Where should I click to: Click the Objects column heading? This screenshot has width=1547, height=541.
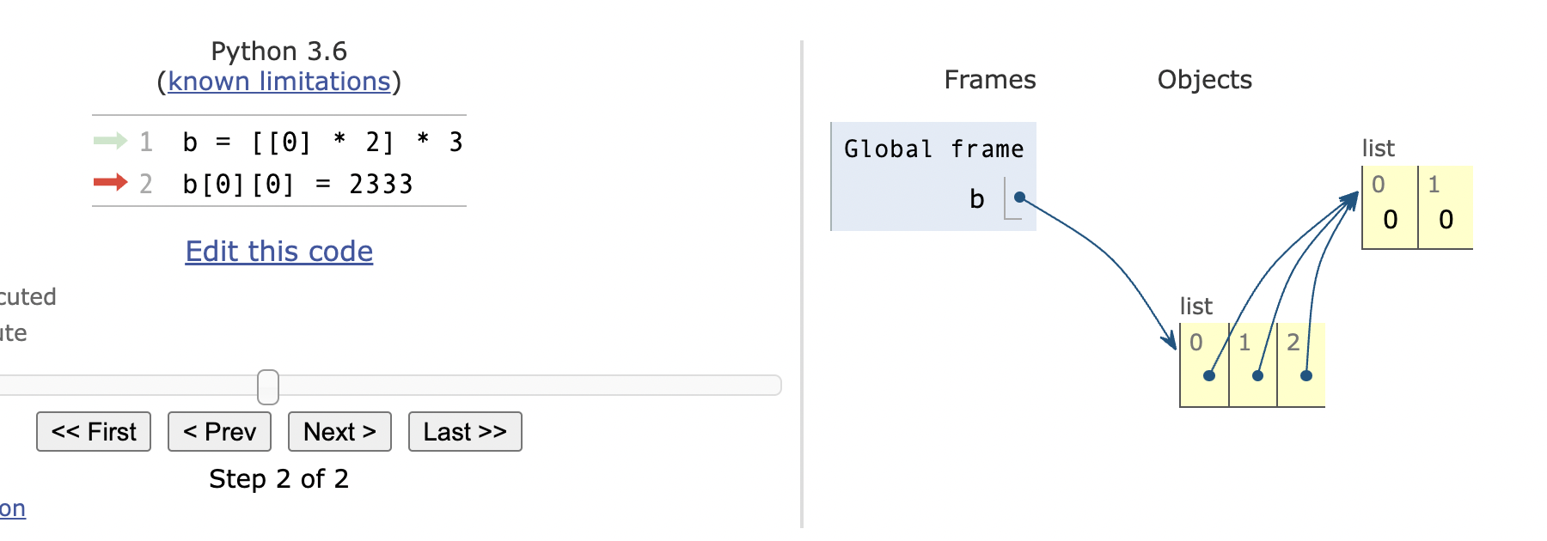[1204, 80]
